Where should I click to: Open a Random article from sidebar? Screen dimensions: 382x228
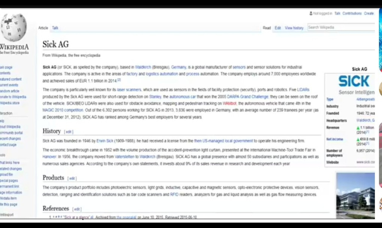click(9, 91)
